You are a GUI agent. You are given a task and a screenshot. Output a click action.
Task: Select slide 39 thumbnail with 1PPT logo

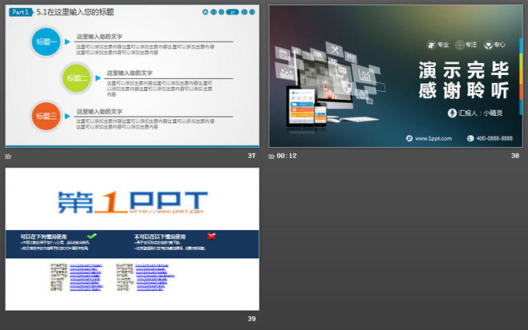[132, 239]
